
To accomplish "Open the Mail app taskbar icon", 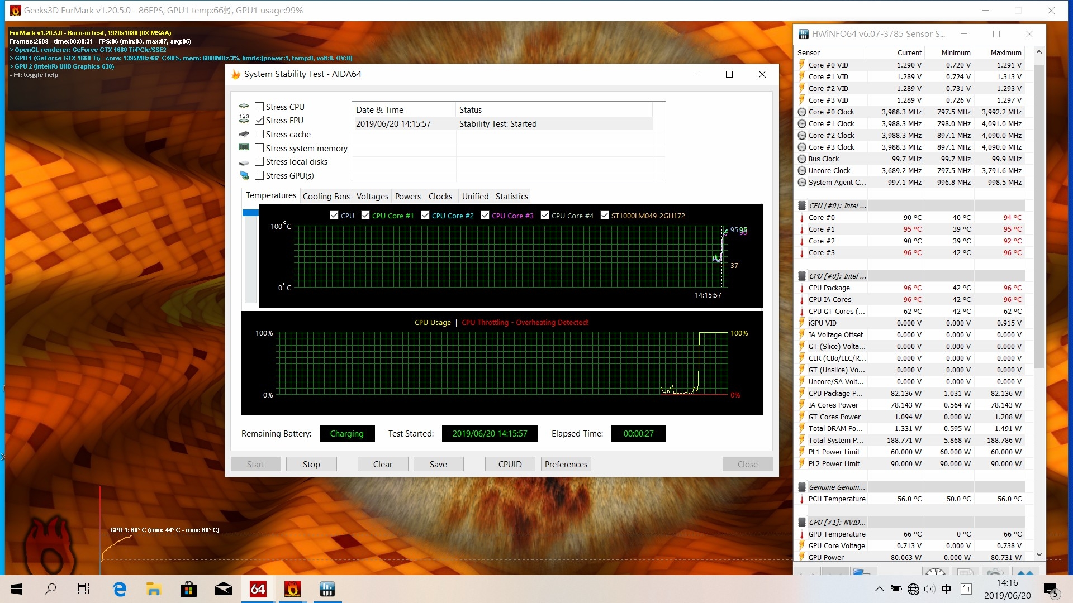I will click(x=224, y=589).
